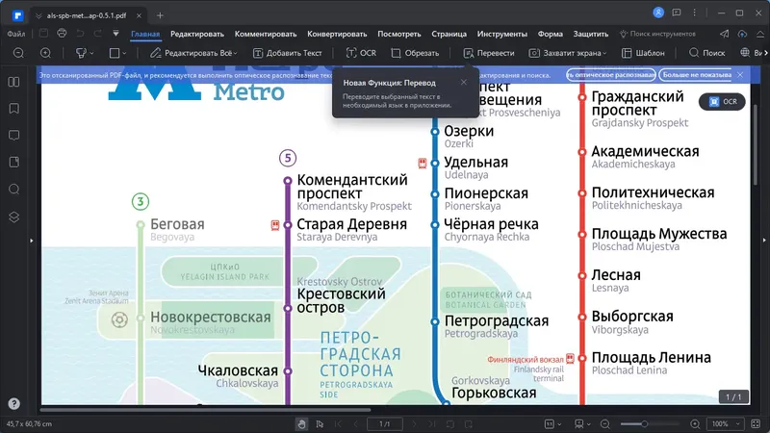Choose the Обрезать crop tool
Viewport: 770px width, 433px height.
415,53
